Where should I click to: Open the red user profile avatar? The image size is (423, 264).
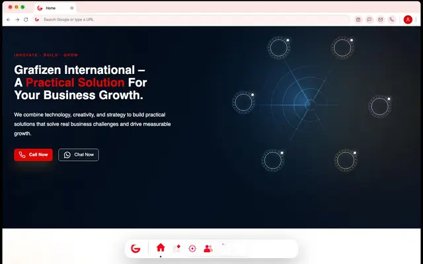pyautogui.click(x=408, y=20)
